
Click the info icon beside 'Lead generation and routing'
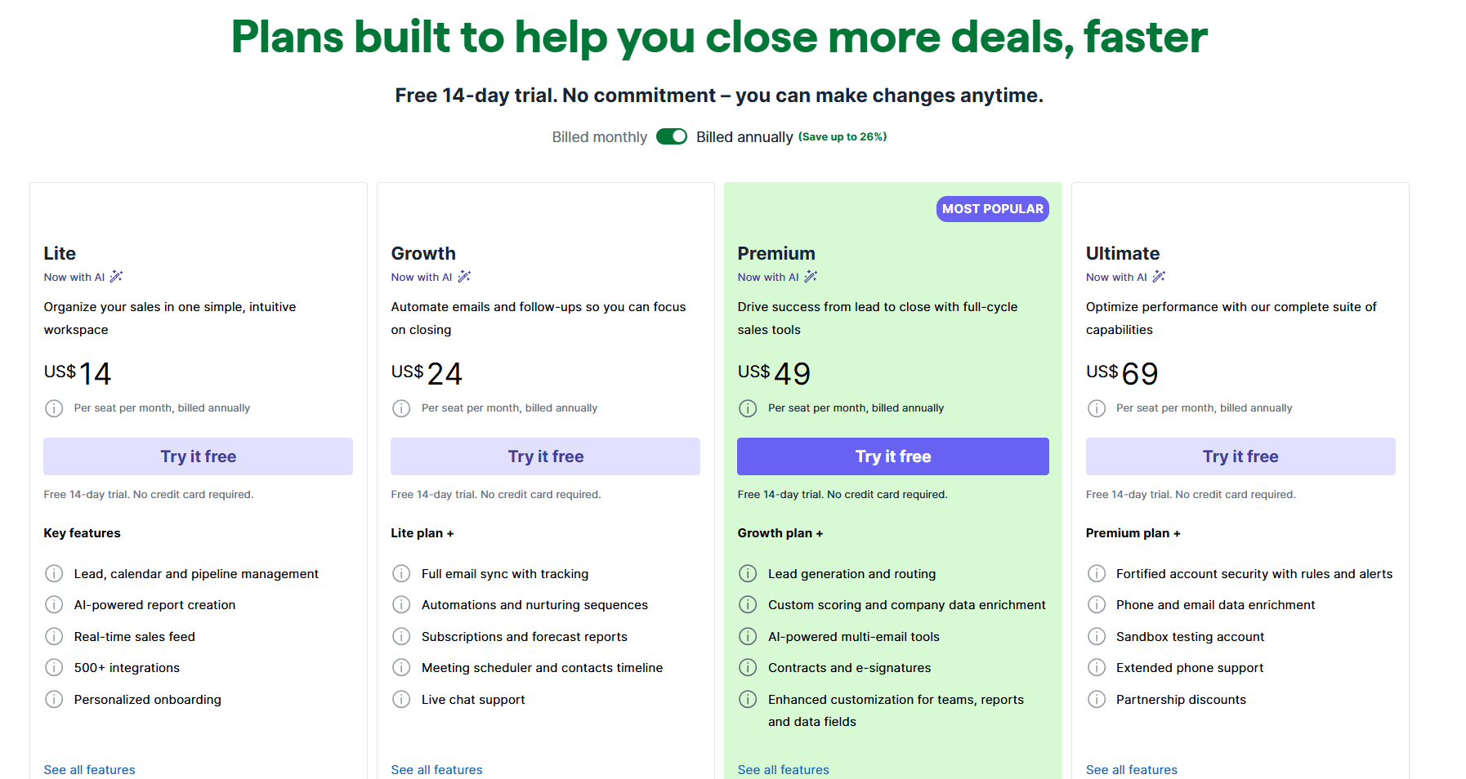coord(748,573)
